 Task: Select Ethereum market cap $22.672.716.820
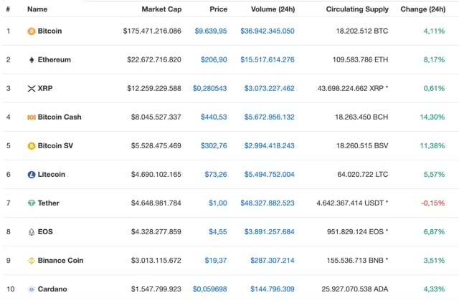click(154, 59)
